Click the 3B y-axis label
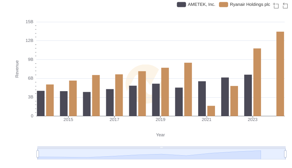Image resolution: width=292 pixels, height=168 pixels. [x=31, y=97]
